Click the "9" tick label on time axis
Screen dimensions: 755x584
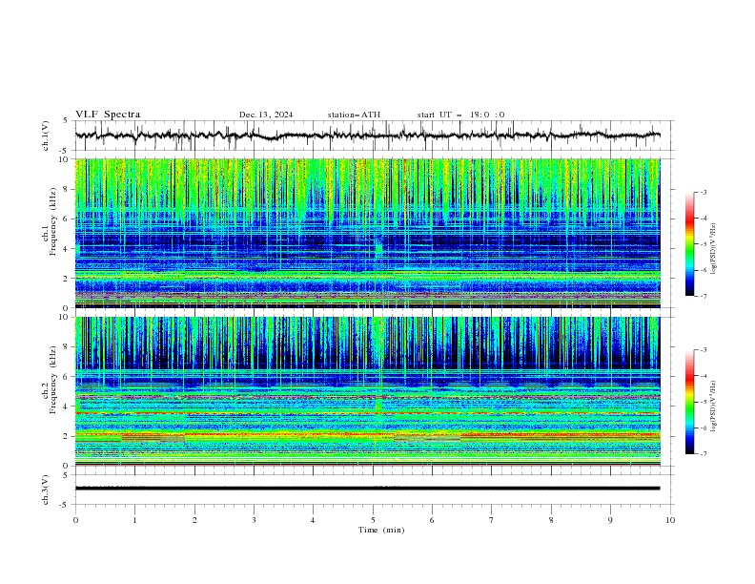(x=610, y=520)
